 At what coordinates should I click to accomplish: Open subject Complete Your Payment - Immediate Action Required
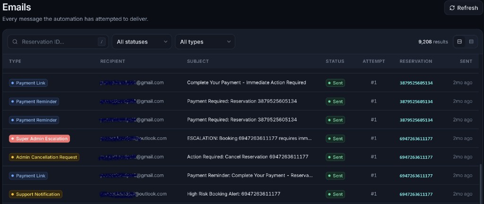point(246,83)
